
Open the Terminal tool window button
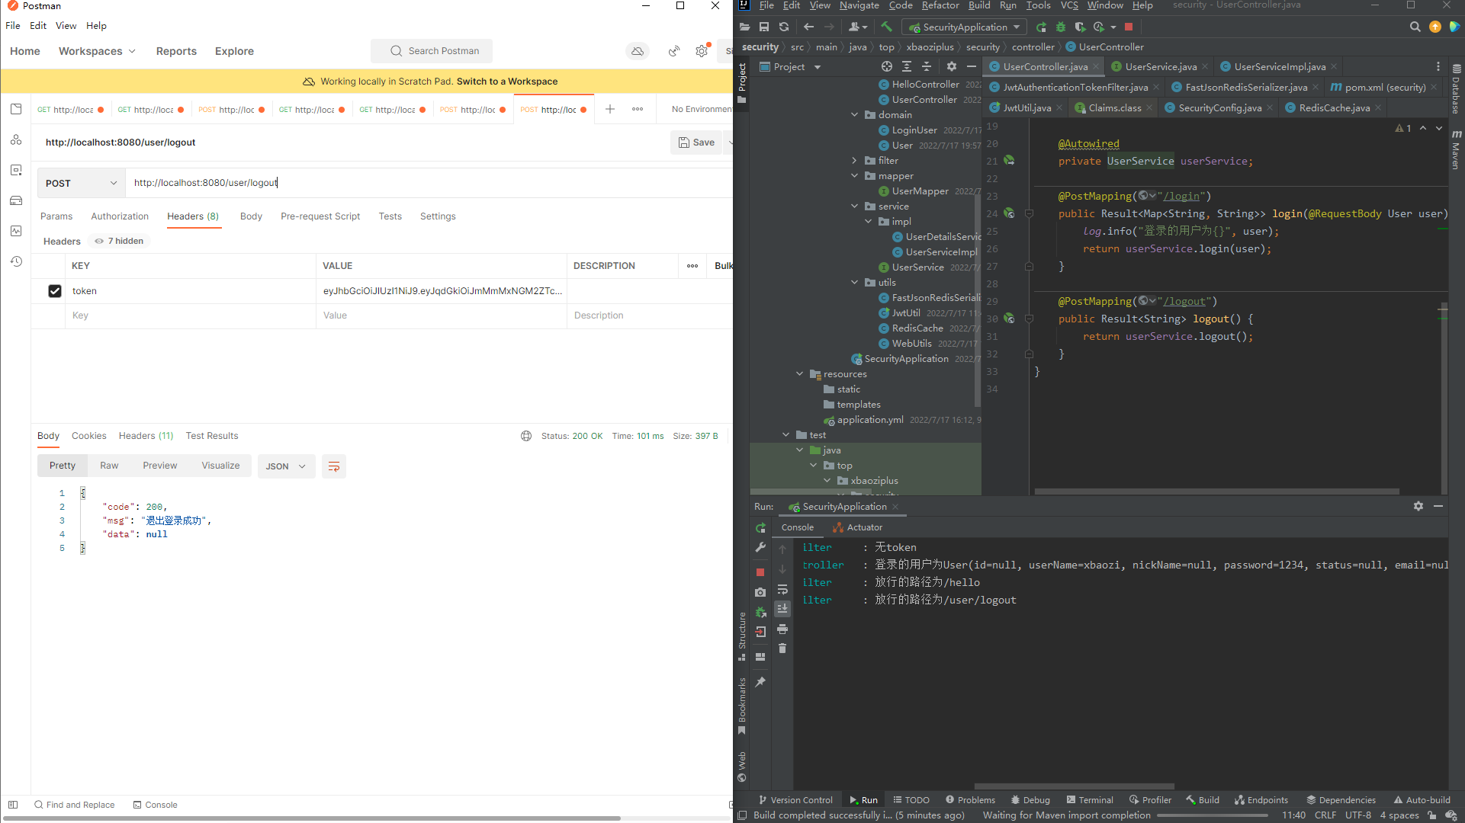tap(1090, 800)
